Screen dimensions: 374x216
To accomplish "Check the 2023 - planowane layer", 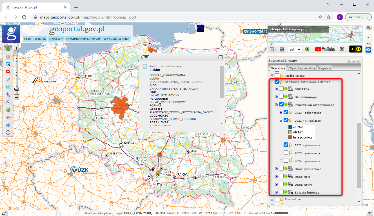I will [x=286, y=153].
